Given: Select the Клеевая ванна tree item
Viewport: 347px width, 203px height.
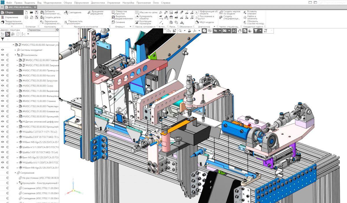Looking at the screenshot, I should point(40,111).
